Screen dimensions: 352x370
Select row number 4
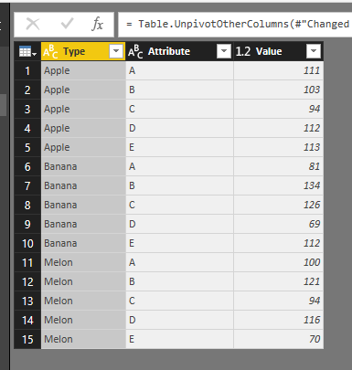point(27,128)
